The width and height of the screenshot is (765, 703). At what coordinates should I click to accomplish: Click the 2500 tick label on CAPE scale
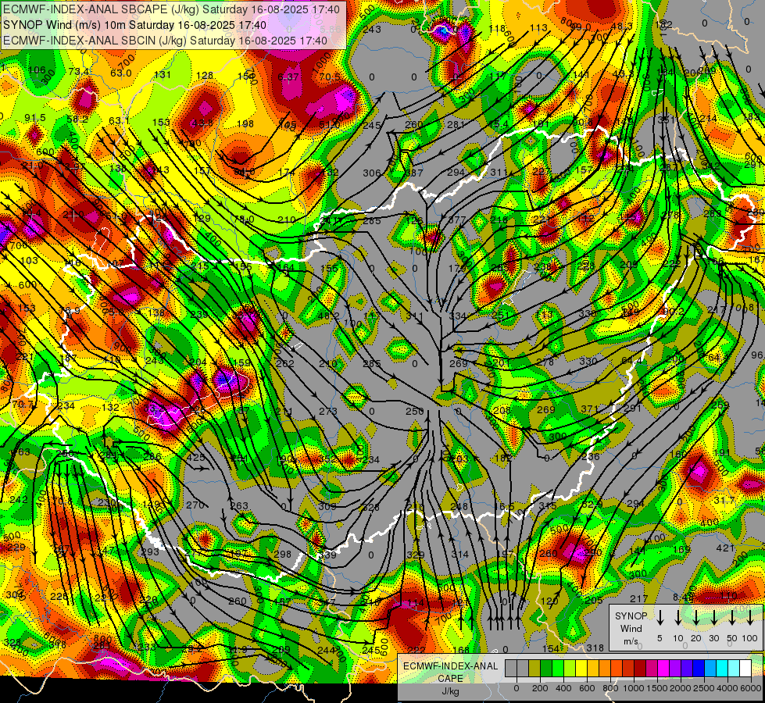[x=703, y=688]
